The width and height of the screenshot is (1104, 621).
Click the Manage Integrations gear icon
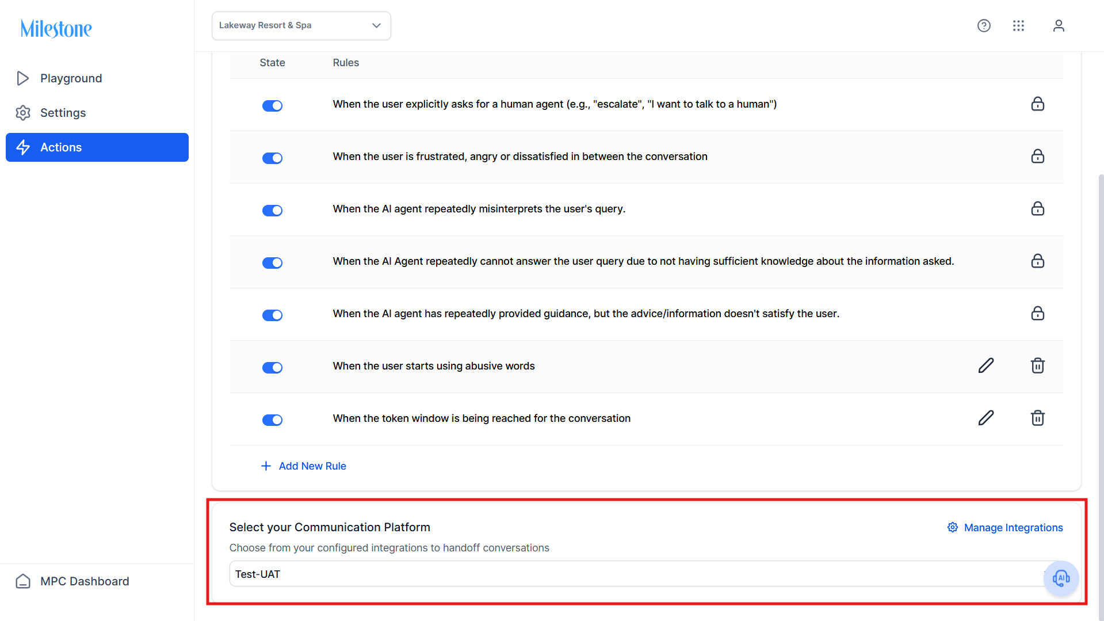[x=953, y=528]
